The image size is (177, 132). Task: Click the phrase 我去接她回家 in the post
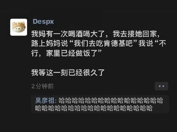point(135,34)
